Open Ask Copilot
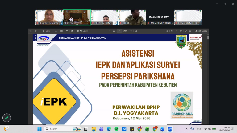The width and height of the screenshot is (237, 133). click(x=82, y=31)
